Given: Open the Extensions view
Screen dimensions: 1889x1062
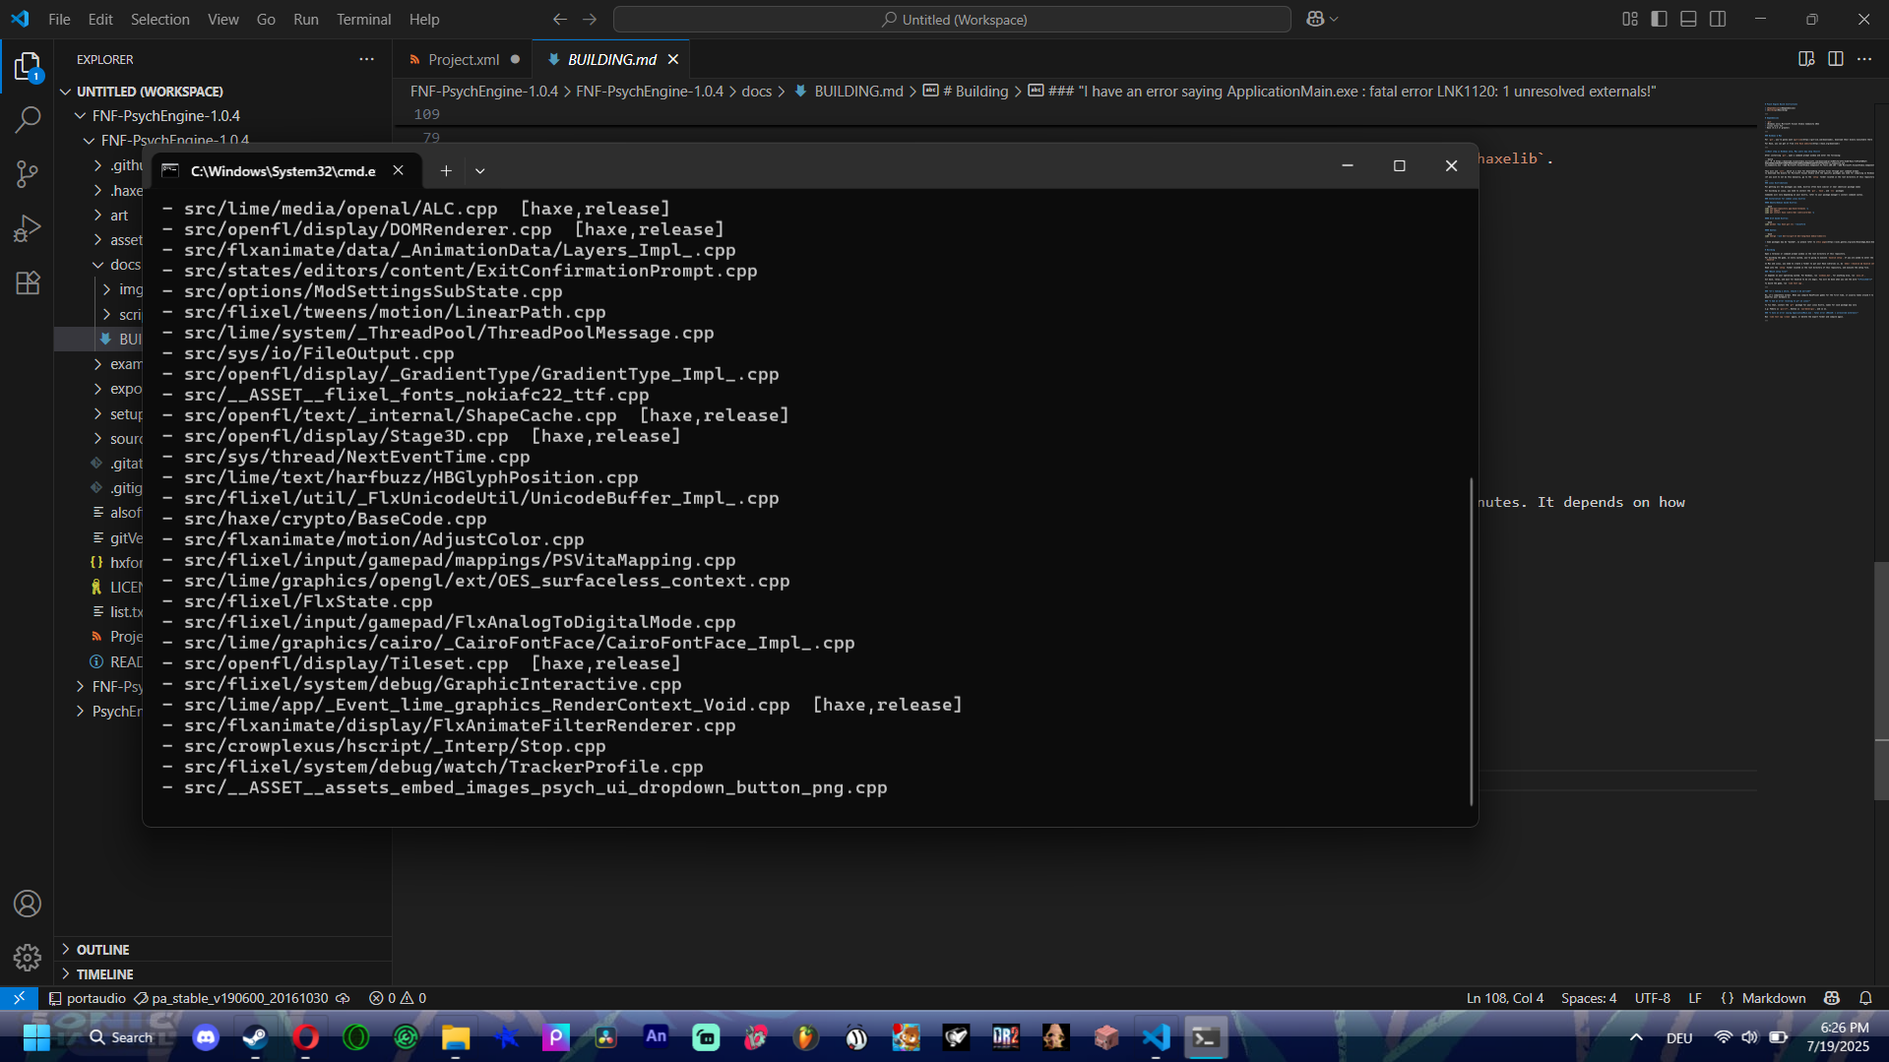Looking at the screenshot, I should [x=28, y=282].
